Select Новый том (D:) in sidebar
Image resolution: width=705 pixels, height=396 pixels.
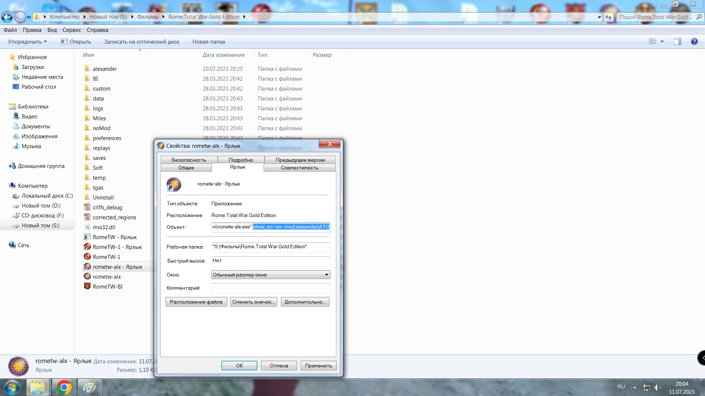pyautogui.click(x=40, y=206)
